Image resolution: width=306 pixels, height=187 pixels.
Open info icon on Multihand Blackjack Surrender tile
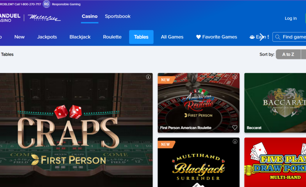[235, 141]
